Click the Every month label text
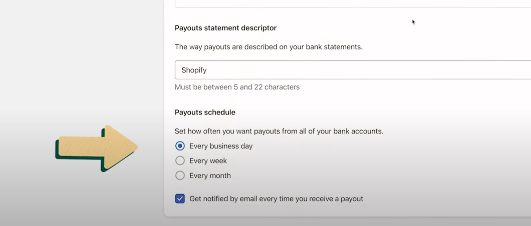Viewport: 531px width, 226px height. click(210, 175)
